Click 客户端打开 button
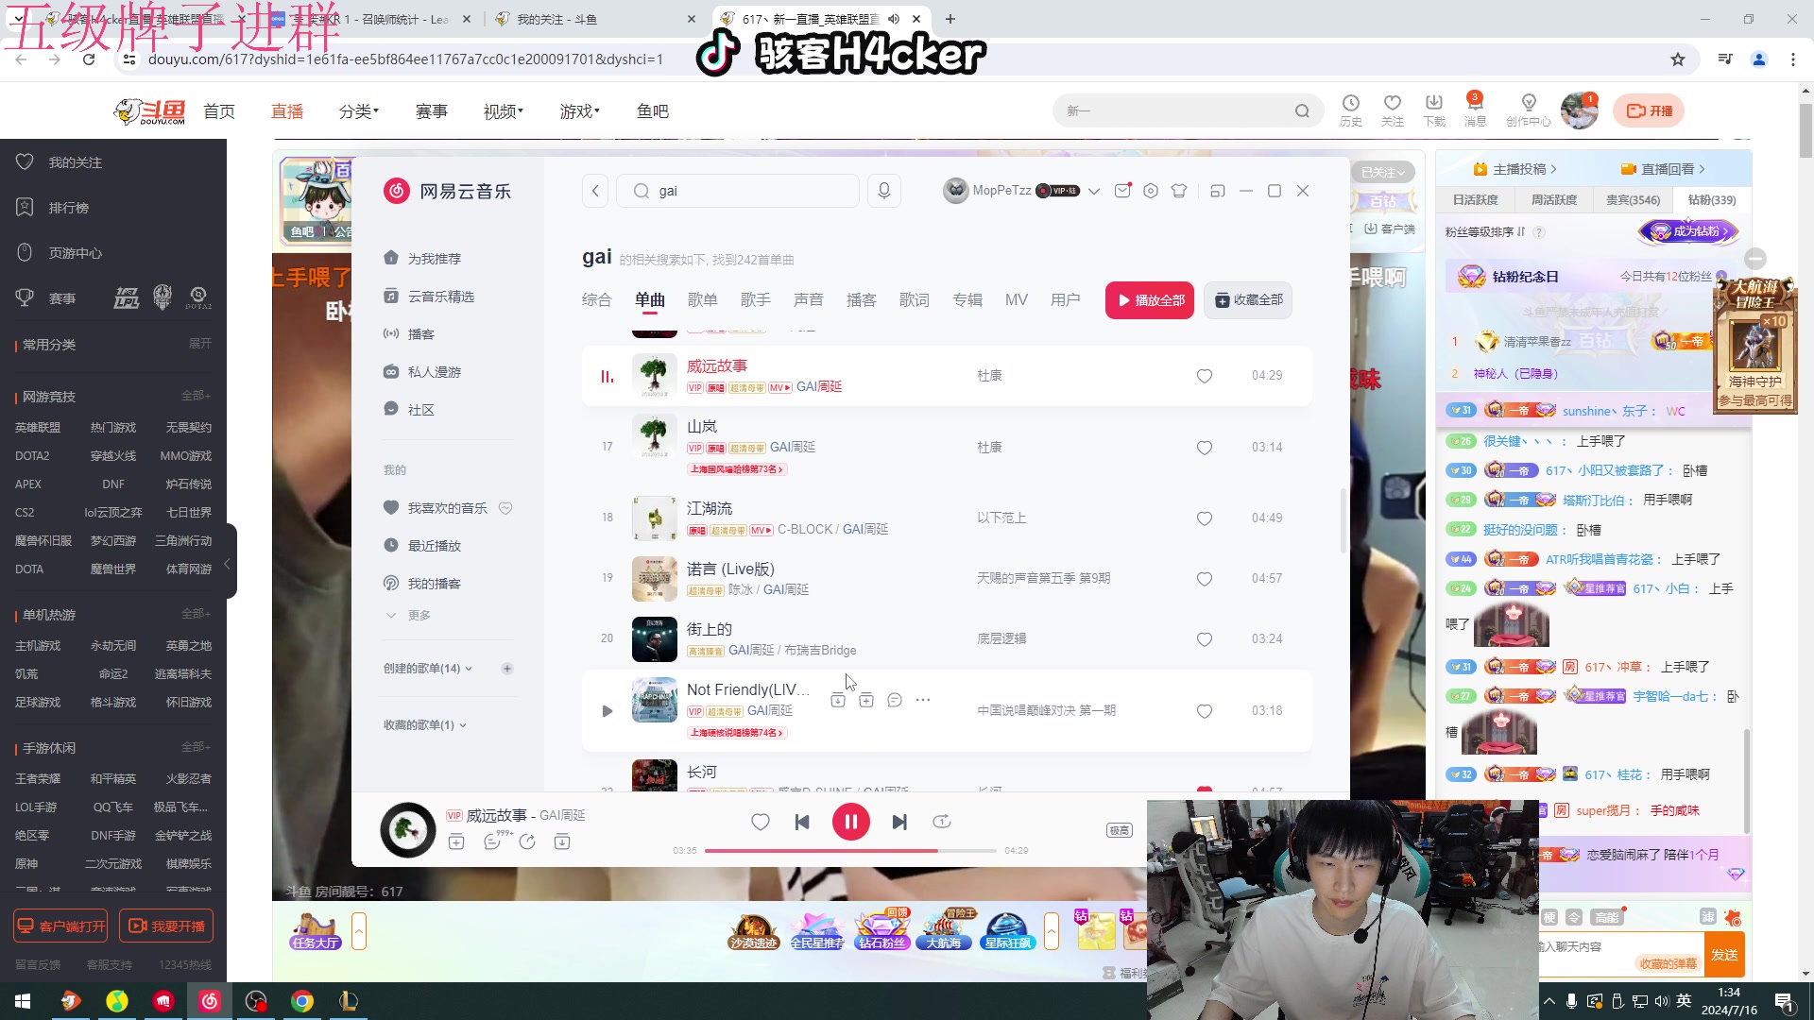 [x=61, y=926]
